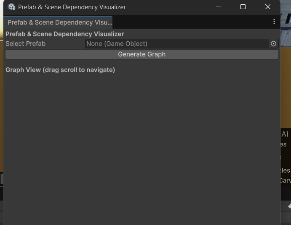The width and height of the screenshot is (291, 225).
Task: Click the Graph View heading label
Action: pyautogui.click(x=60, y=70)
